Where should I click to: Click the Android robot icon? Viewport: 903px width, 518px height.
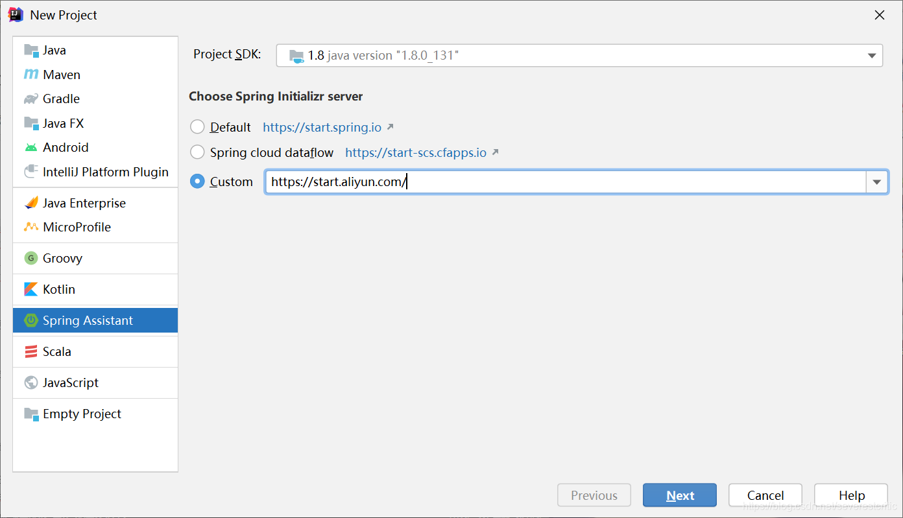click(x=31, y=147)
